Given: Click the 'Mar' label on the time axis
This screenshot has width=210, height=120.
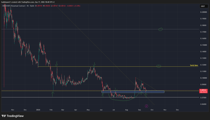Looking at the screenshot, I should coord(63,110).
